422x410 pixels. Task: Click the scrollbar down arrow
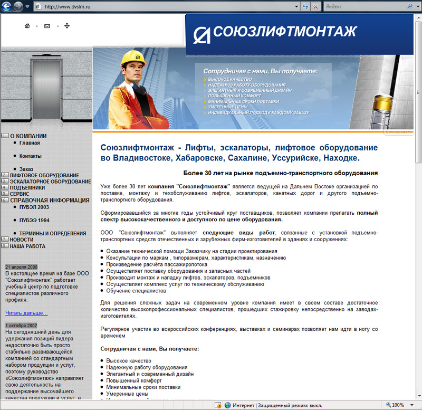point(418,396)
